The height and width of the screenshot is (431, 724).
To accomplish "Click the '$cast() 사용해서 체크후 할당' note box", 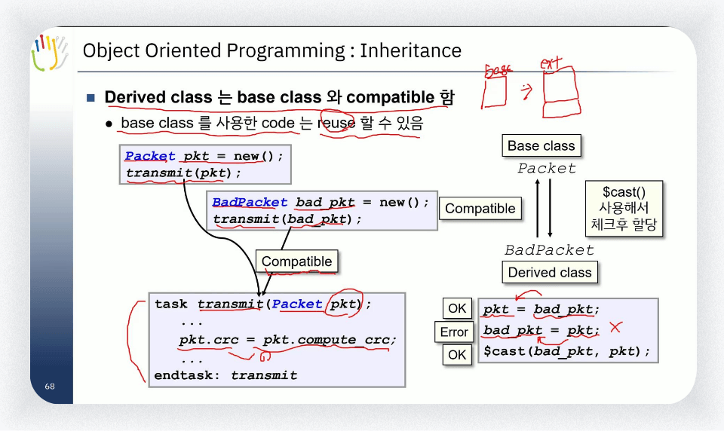I will coord(624,209).
